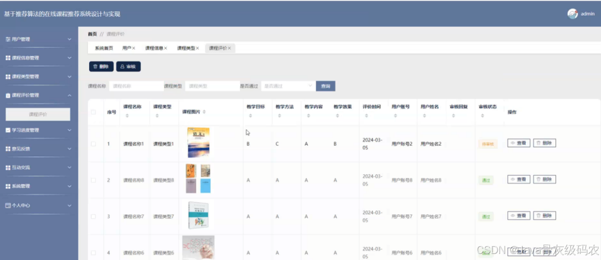Click the 审核 button
The image size is (601, 260).
[x=129, y=67]
